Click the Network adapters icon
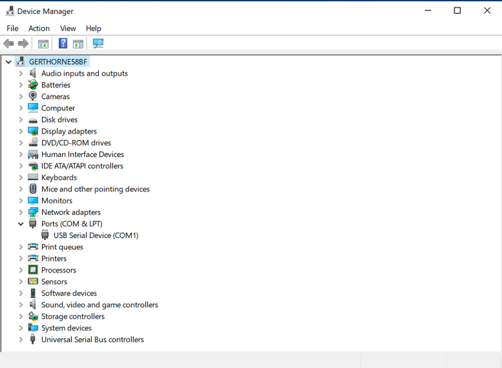This screenshot has height=368, width=502. 33,212
